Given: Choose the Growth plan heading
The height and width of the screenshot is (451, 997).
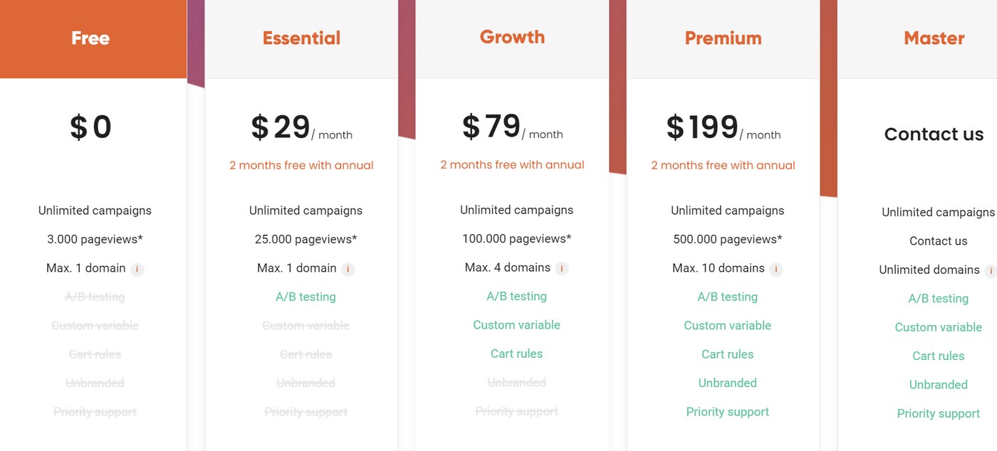Looking at the screenshot, I should pyautogui.click(x=512, y=37).
